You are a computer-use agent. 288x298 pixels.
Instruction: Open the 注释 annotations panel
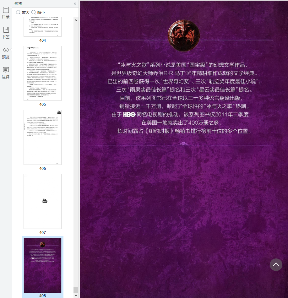click(x=6, y=73)
